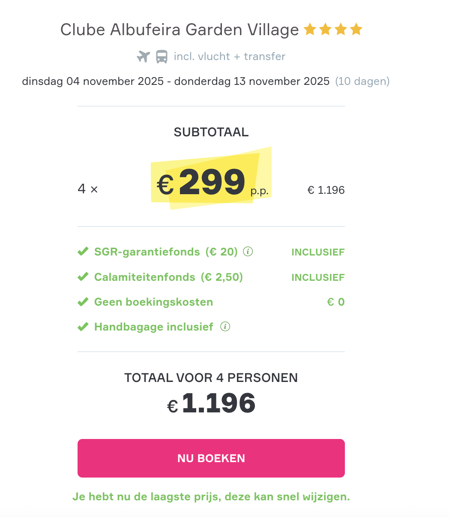Open the SGR-garantiefonds info icon

coord(248,252)
